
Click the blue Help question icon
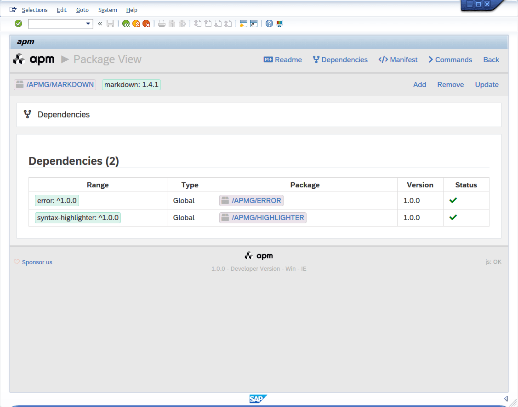[x=269, y=23]
